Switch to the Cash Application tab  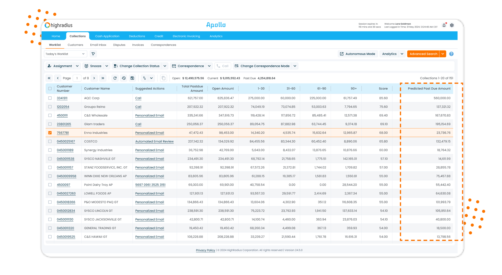click(107, 36)
